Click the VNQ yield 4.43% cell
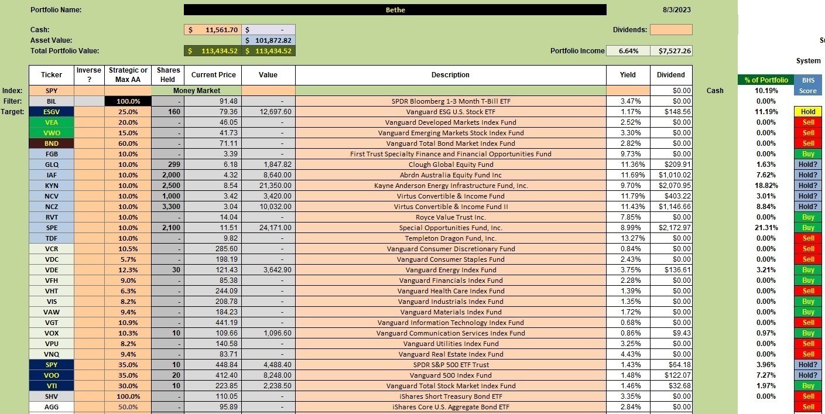The height and width of the screenshot is (414, 825). click(628, 354)
